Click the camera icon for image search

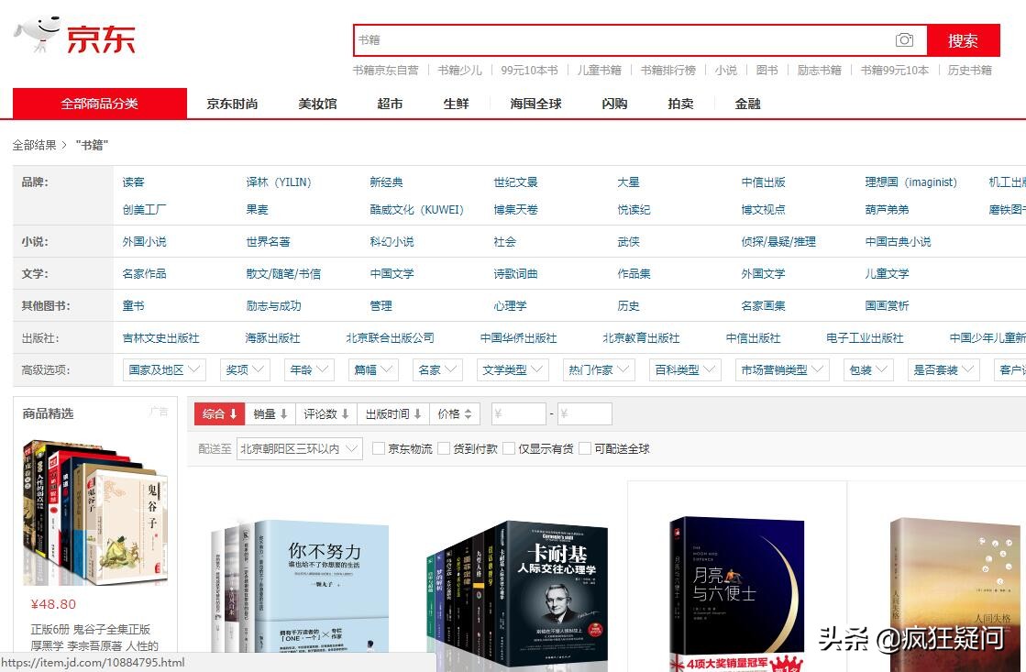(905, 39)
